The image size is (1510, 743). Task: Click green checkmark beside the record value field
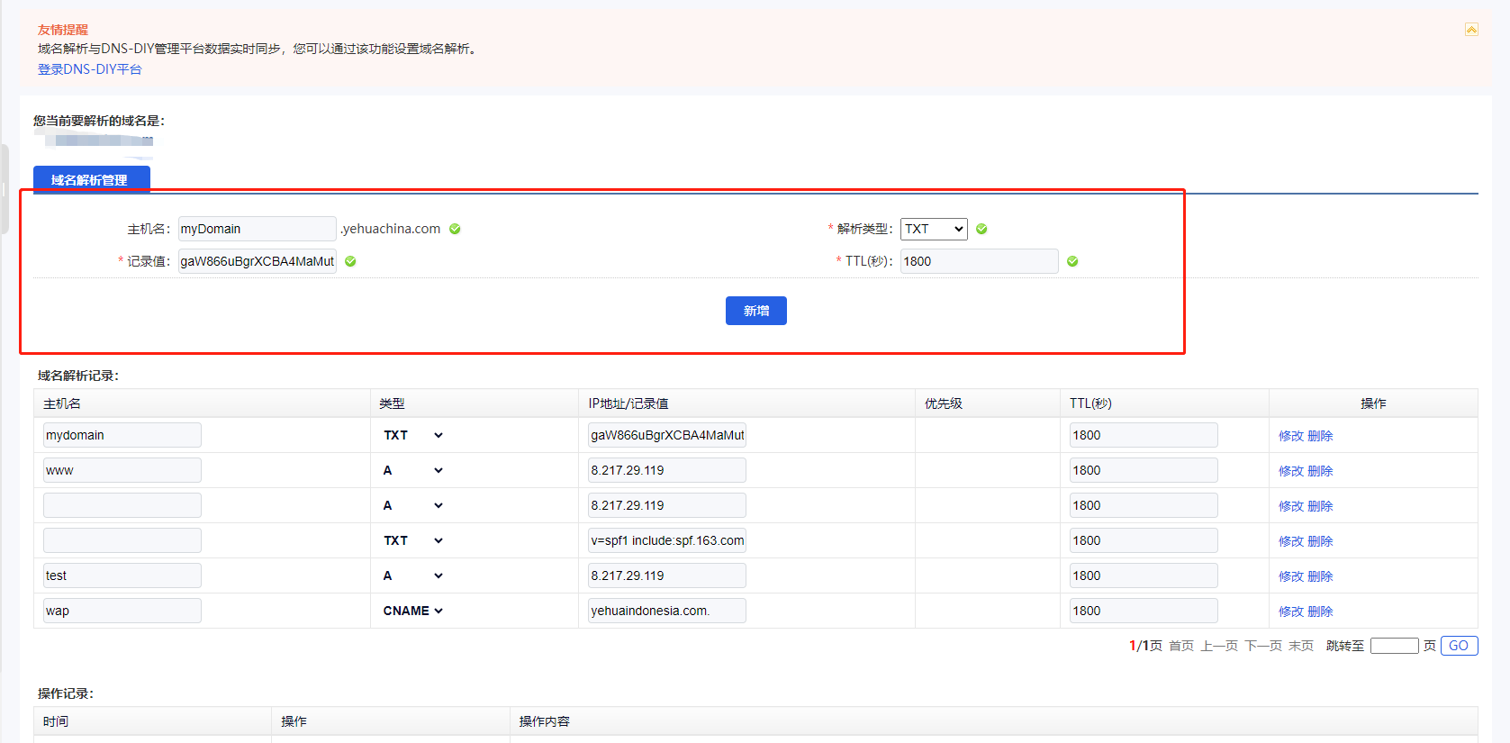pos(350,261)
